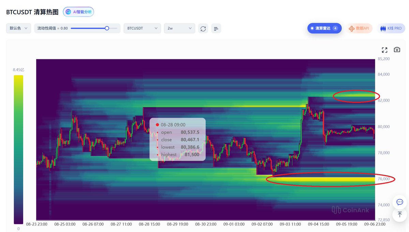Open the 2w time range dropdown
Screen dimensions: 409x232
click(x=180, y=28)
